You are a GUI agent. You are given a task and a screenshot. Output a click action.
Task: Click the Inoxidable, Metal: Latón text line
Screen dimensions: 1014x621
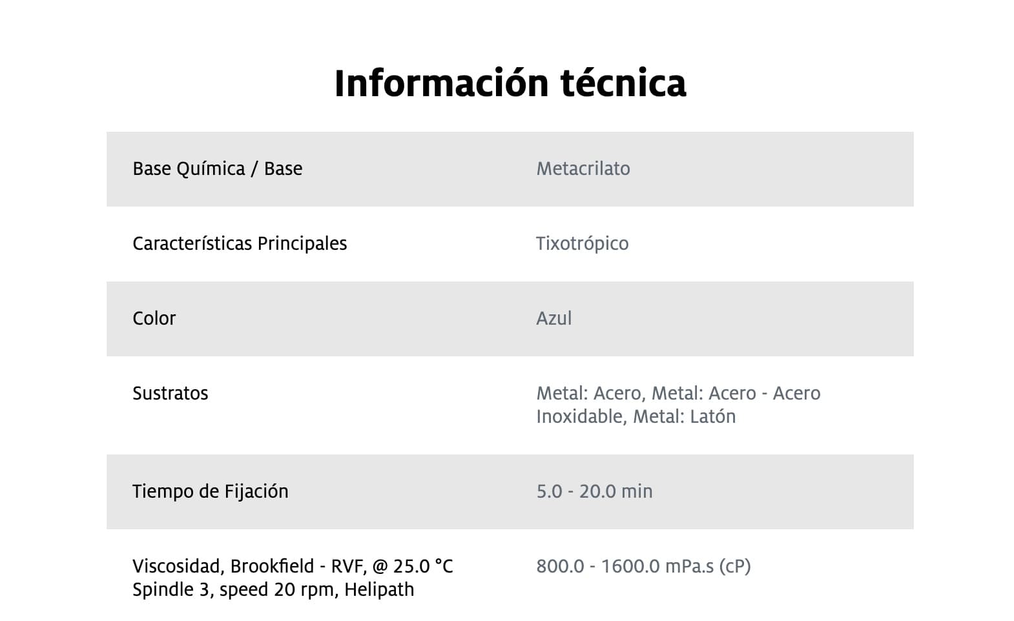click(x=636, y=416)
